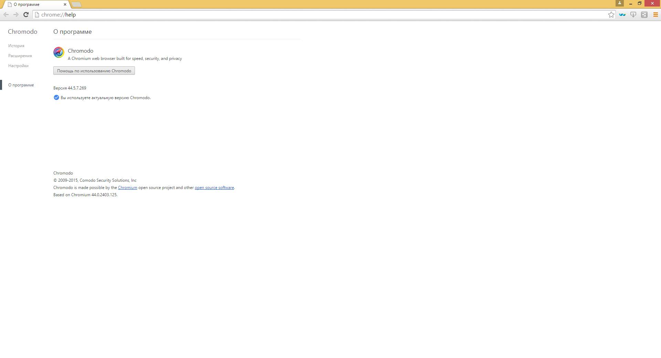This screenshot has width=661, height=358.
Task: Click the address bar showing chrome://help
Action: click(310, 14)
